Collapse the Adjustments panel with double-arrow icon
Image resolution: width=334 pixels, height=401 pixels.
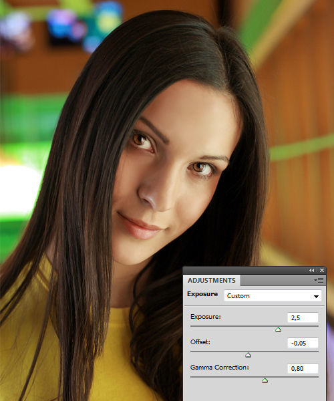coord(311,270)
